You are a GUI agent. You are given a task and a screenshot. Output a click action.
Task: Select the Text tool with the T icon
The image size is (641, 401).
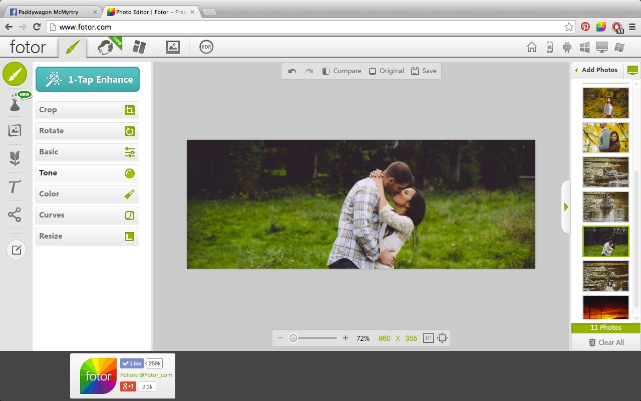tap(16, 186)
